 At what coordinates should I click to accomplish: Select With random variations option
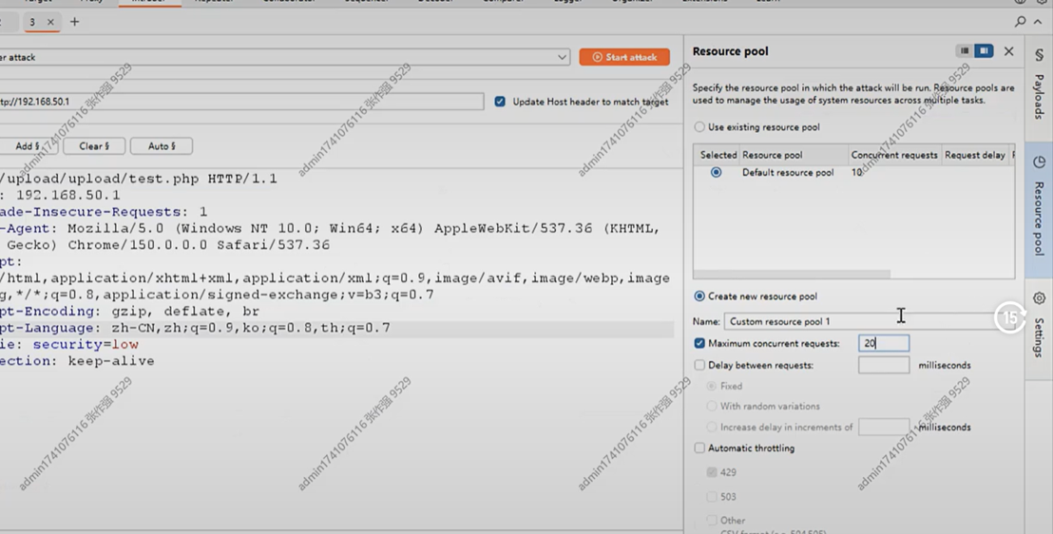click(x=711, y=407)
